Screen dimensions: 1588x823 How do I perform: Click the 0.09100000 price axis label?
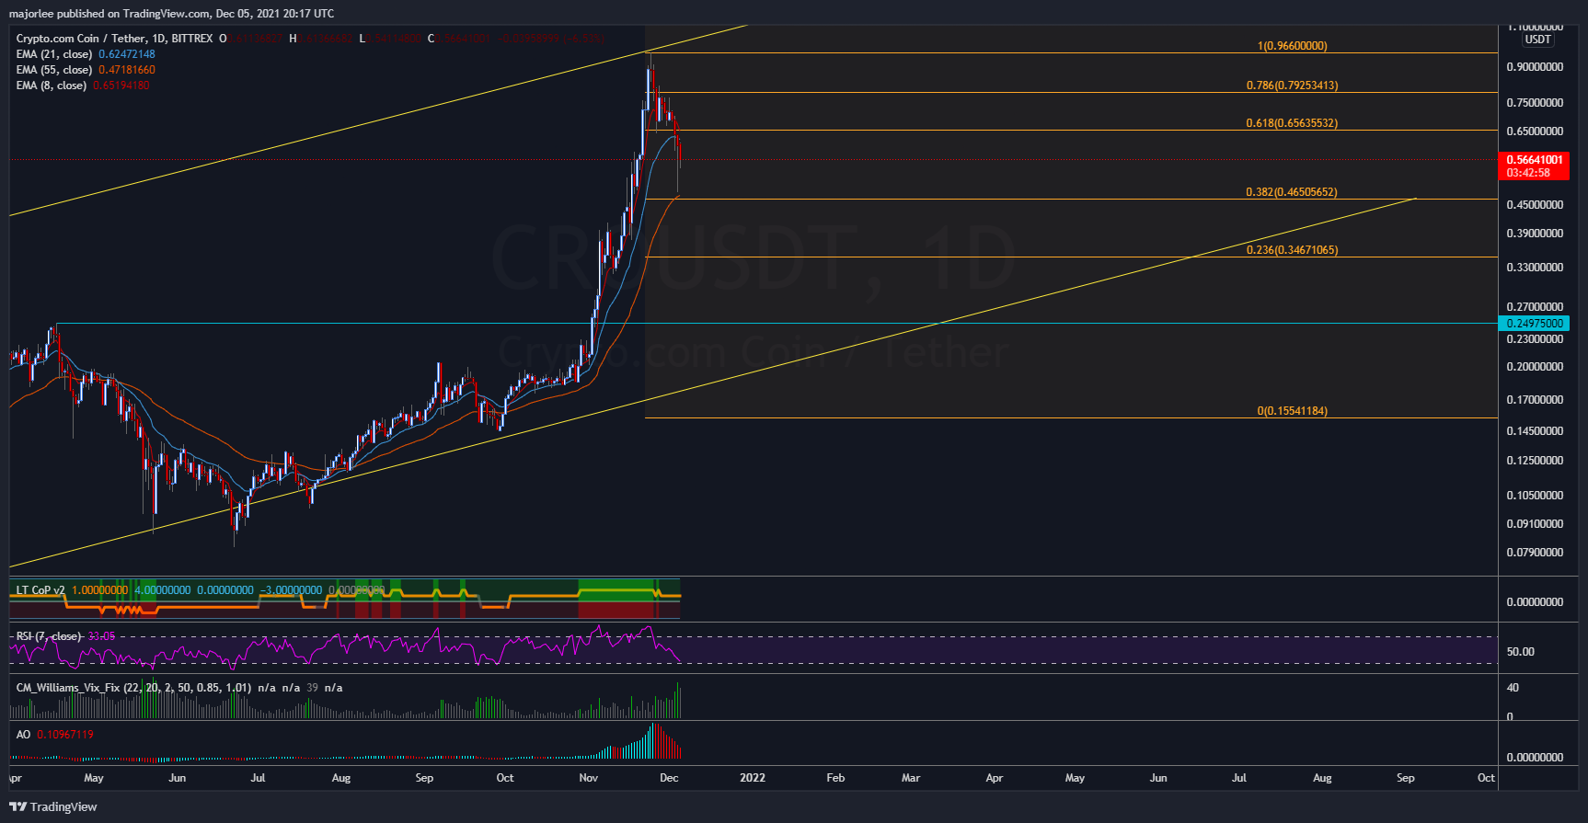[1535, 524]
